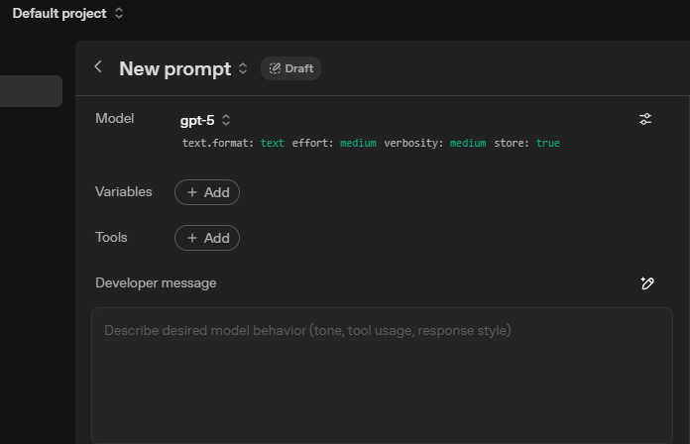Click the New prompt title text

[x=174, y=68]
